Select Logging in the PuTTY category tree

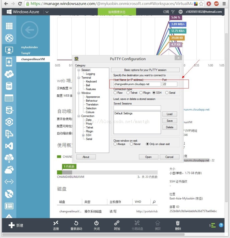[x=90, y=74]
